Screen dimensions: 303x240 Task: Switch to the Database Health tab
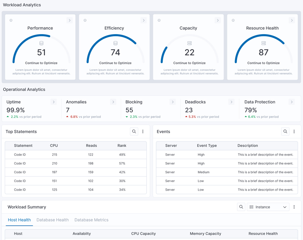pyautogui.click(x=53, y=220)
